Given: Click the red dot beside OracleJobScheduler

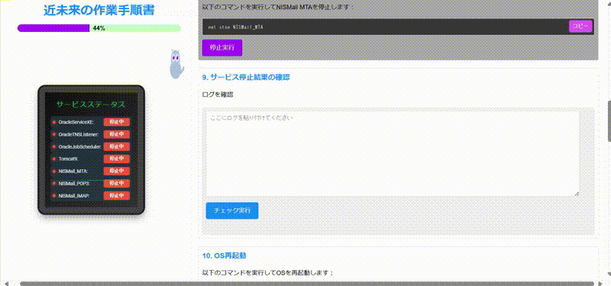Looking at the screenshot, I should tap(54, 146).
